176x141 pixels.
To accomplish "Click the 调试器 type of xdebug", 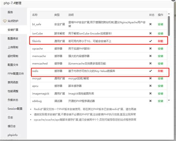I will [x=58, y=101].
